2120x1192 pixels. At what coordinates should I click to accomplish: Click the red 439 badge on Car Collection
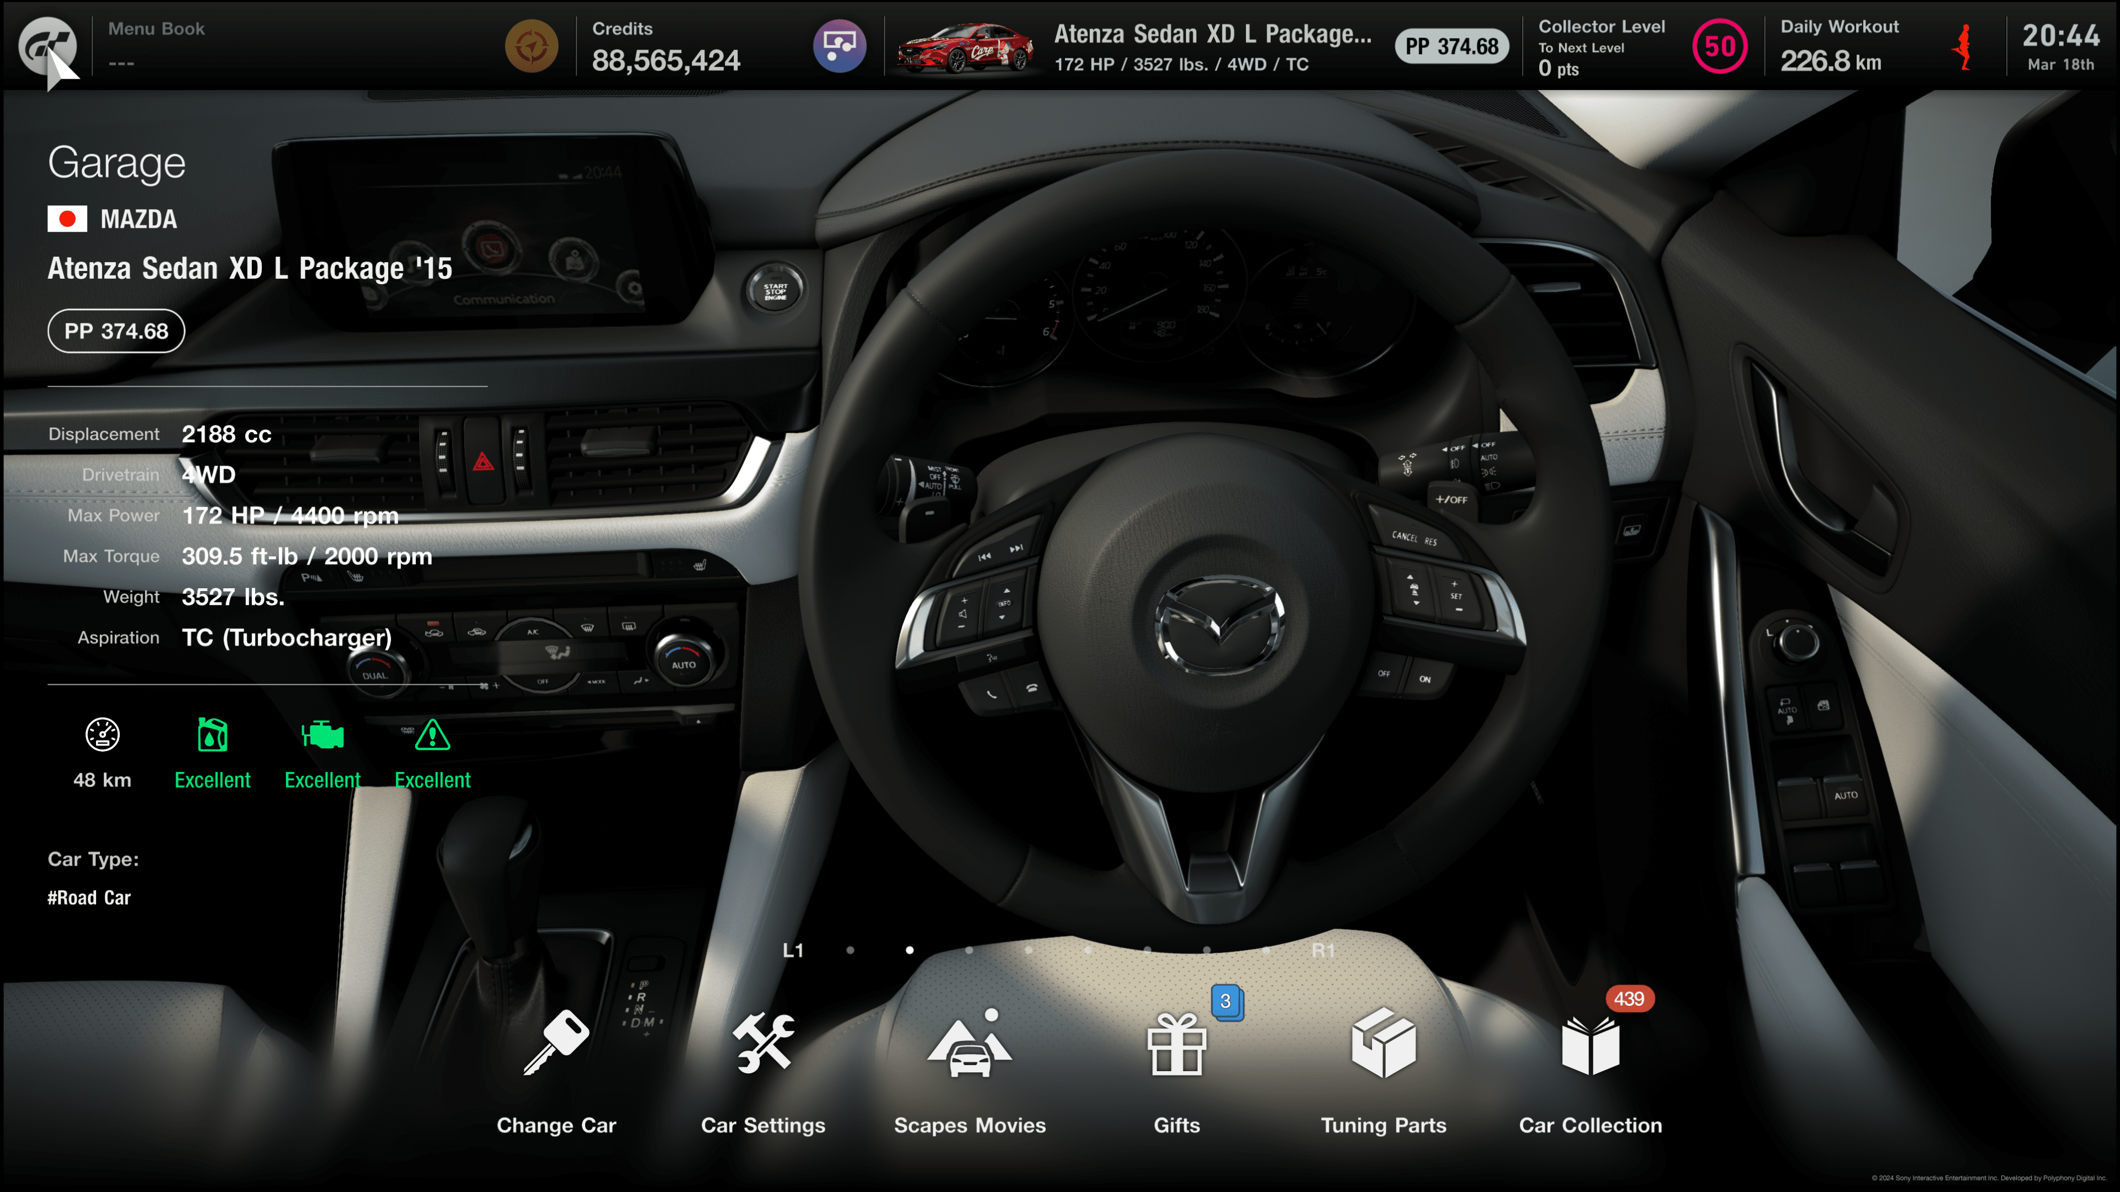click(x=1629, y=999)
